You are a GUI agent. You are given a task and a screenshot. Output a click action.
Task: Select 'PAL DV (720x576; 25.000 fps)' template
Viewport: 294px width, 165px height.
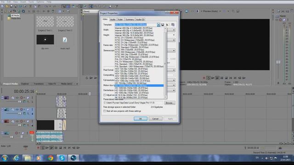139,59
